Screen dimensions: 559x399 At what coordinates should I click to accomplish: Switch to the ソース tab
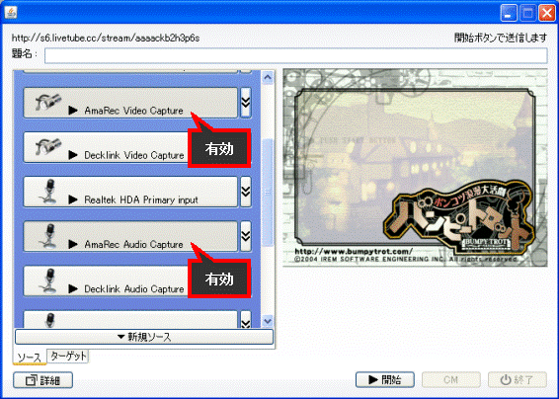pos(30,358)
